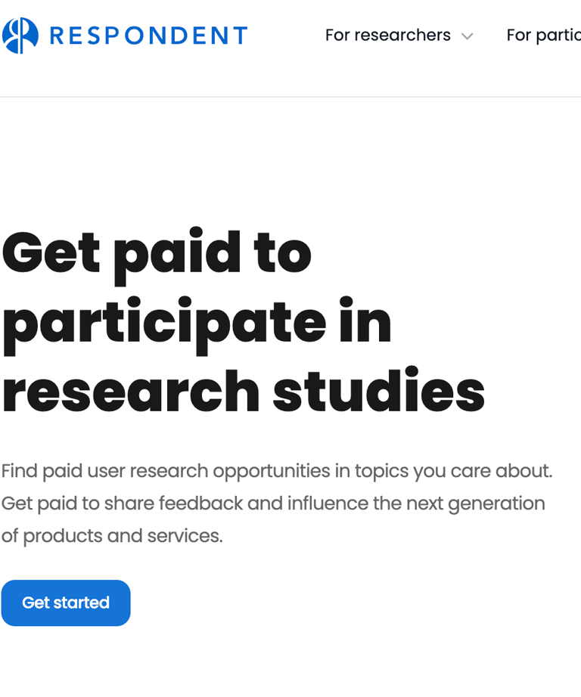Click the sentence starting "Find paid user research"
581x697 pixels.
[276, 471]
